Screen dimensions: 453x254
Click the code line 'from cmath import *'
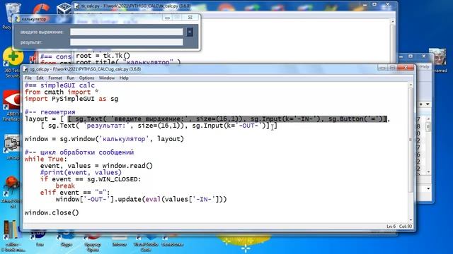[x=62, y=92]
